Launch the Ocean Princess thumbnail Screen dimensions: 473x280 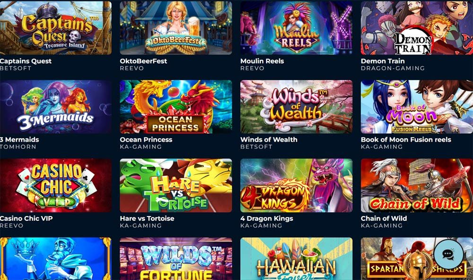tap(176, 107)
